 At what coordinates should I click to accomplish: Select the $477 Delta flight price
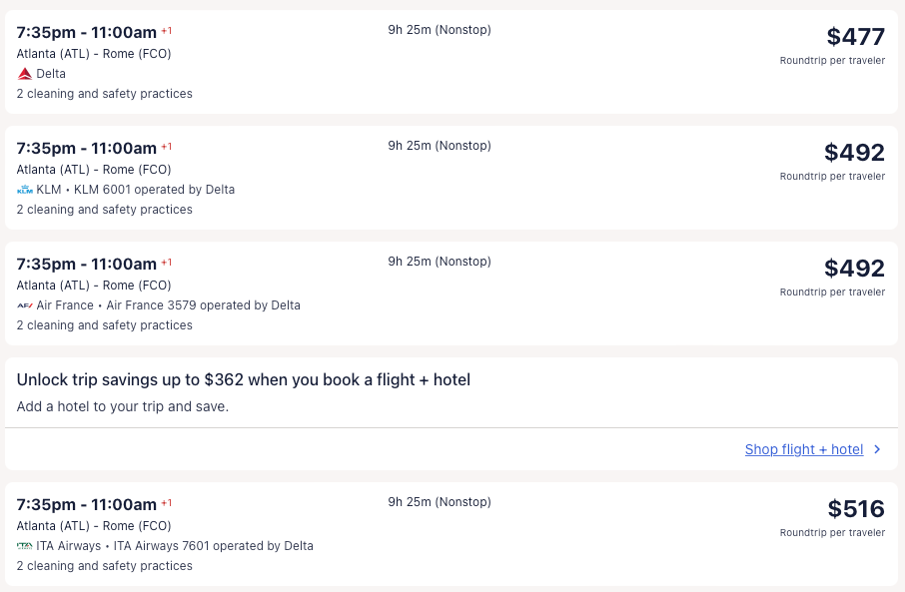pyautogui.click(x=855, y=37)
